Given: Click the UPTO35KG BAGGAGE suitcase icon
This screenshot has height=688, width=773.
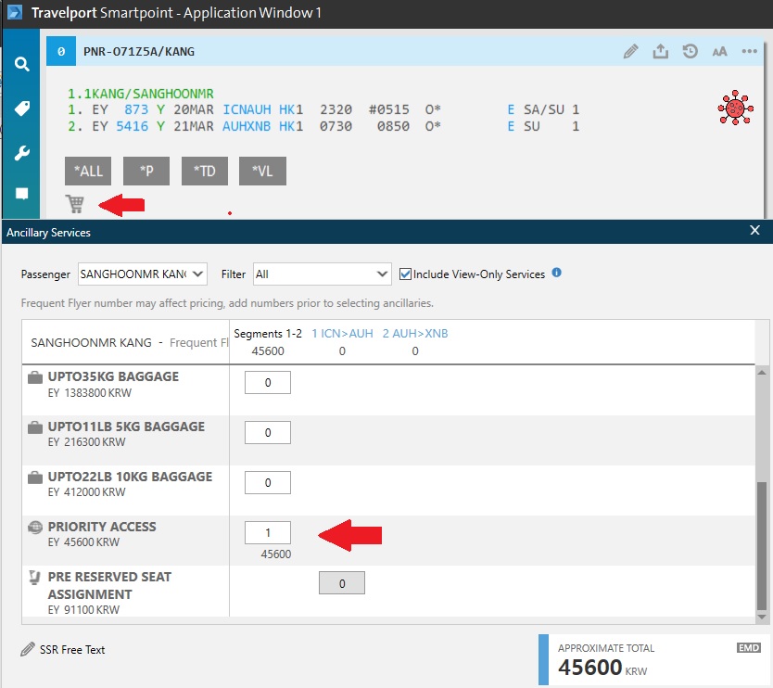Looking at the screenshot, I should 35,377.
